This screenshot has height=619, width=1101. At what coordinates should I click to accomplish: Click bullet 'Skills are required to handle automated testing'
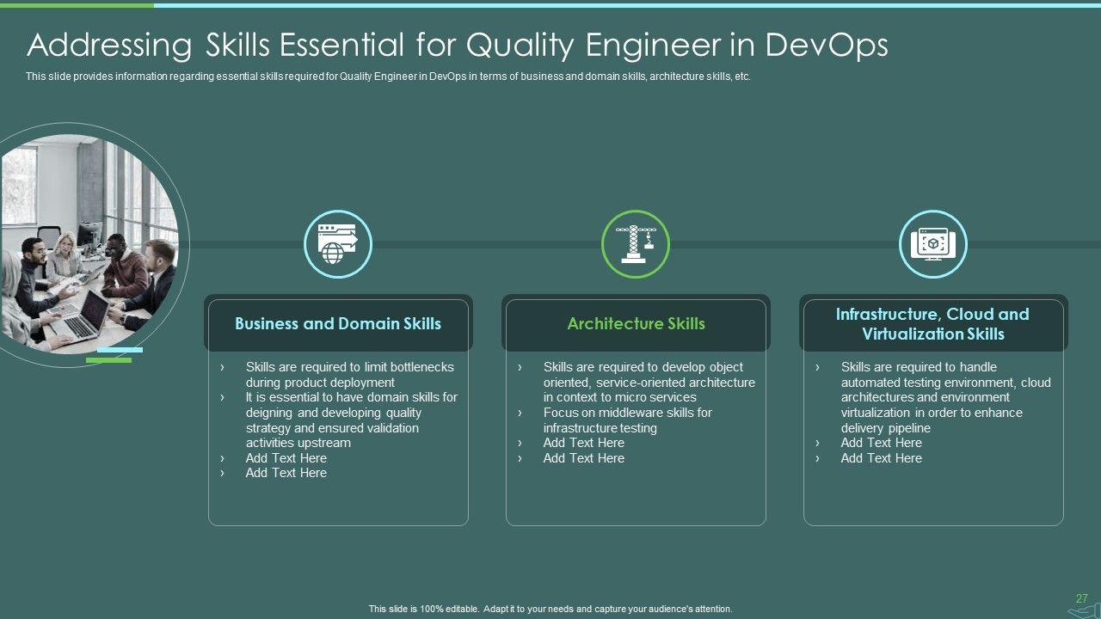coord(945,397)
